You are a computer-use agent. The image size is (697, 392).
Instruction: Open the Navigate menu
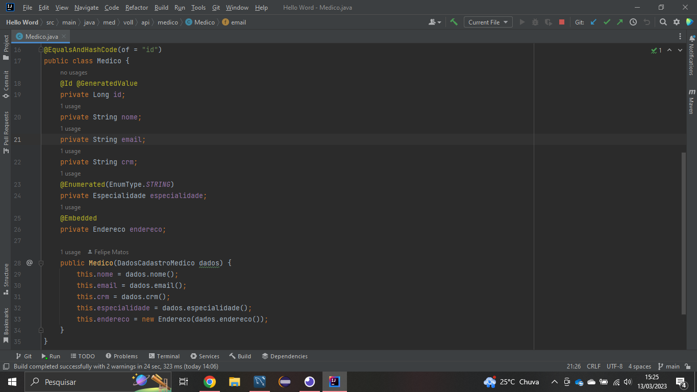pos(86,8)
